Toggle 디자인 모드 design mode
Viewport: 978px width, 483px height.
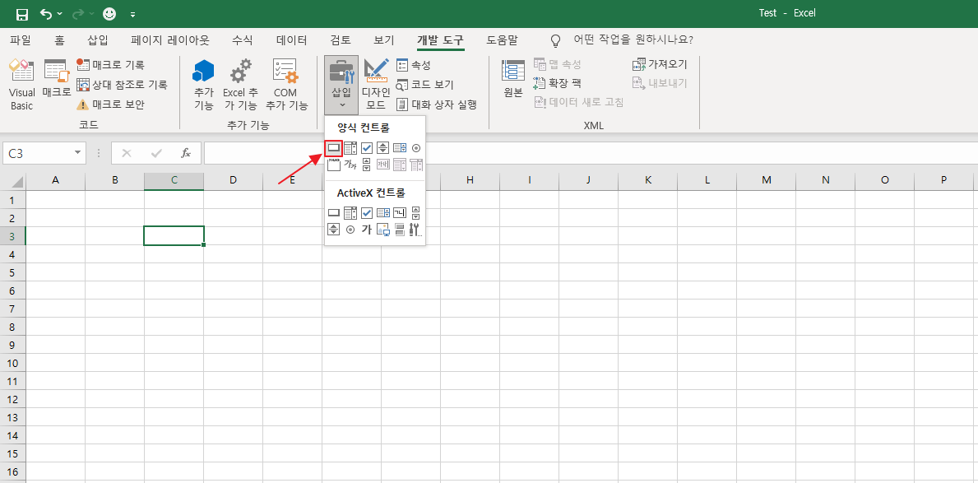376,84
